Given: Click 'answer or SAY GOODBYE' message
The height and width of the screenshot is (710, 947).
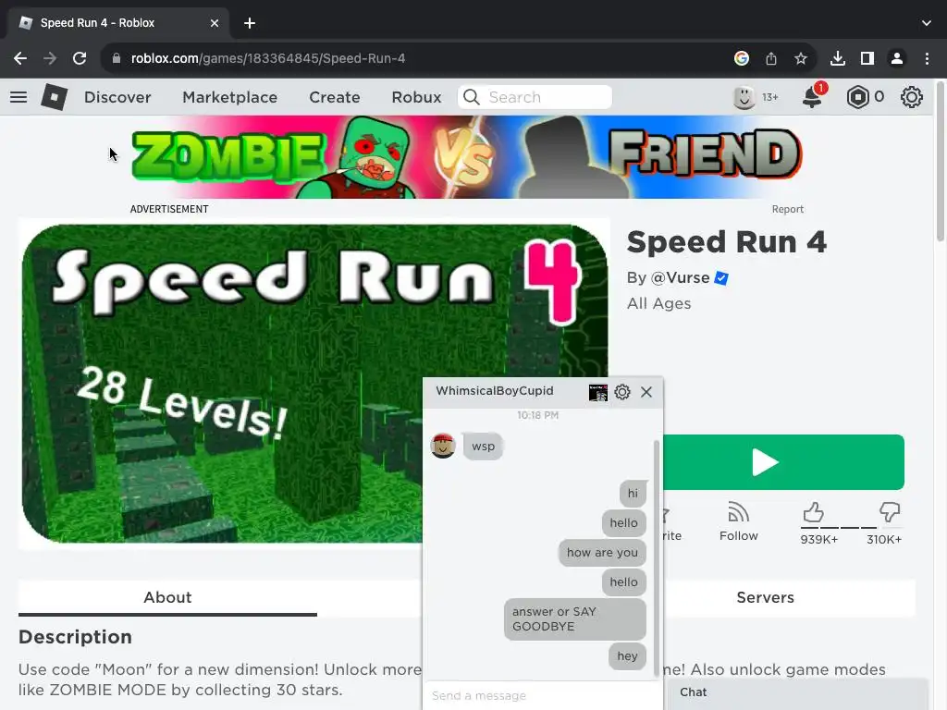Looking at the screenshot, I should pos(575,618).
